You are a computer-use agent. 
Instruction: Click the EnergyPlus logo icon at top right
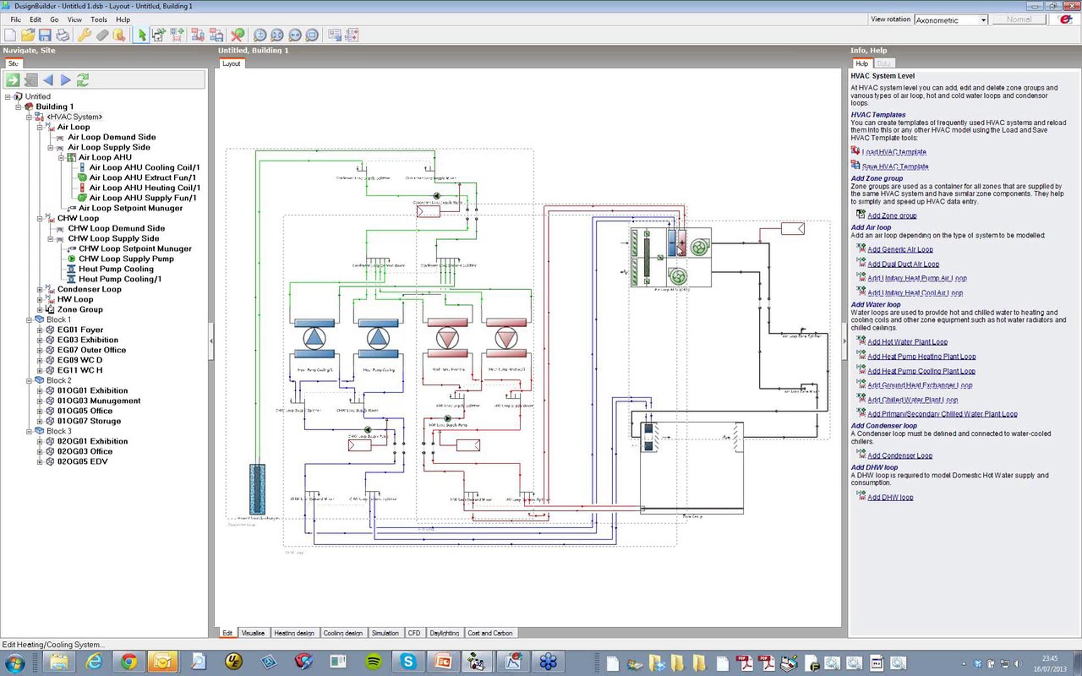1066,19
